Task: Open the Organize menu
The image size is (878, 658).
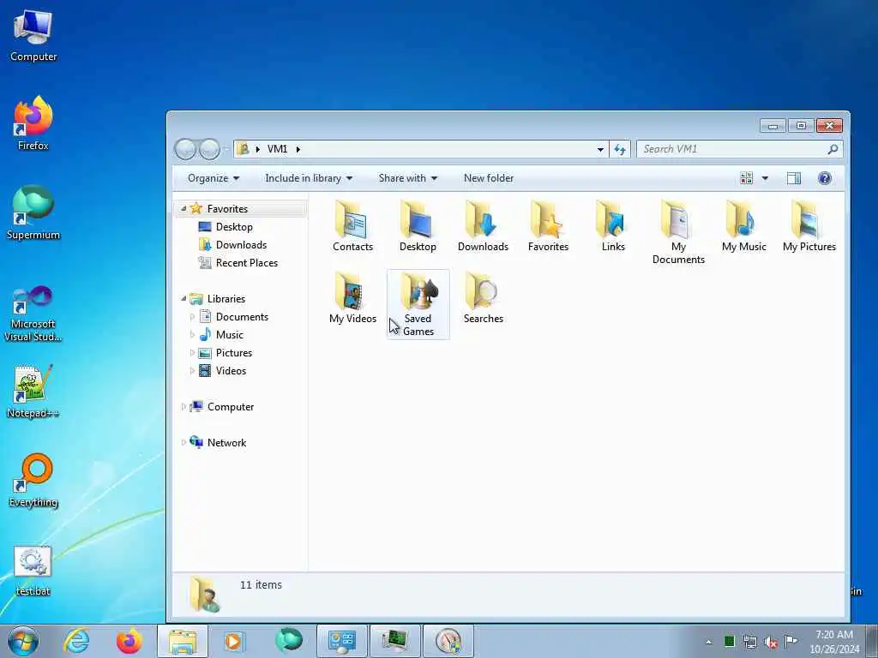Action: pyautogui.click(x=213, y=178)
